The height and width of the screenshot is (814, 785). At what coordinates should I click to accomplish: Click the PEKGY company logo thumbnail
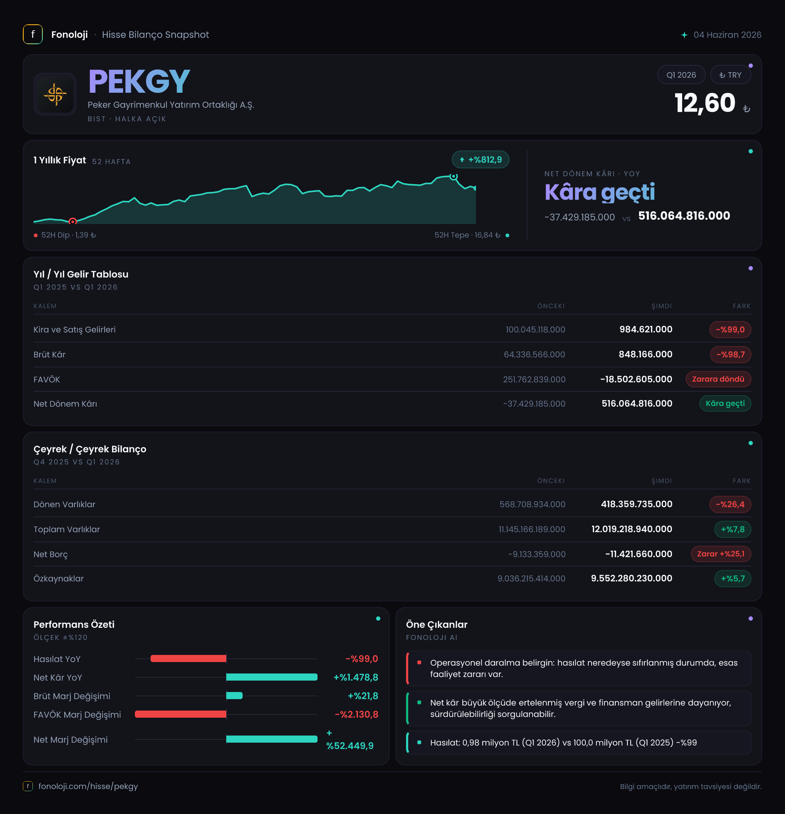pyautogui.click(x=55, y=94)
